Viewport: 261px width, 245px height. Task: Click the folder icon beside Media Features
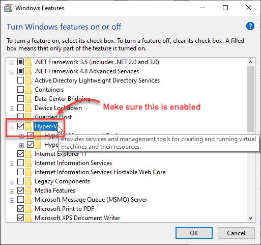coord(28,190)
